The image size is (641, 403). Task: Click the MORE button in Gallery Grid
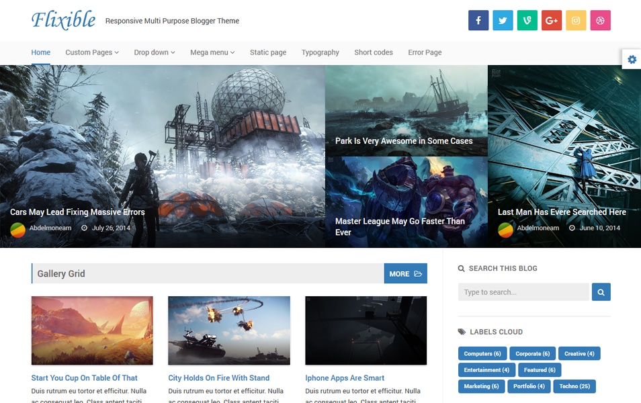click(x=405, y=273)
